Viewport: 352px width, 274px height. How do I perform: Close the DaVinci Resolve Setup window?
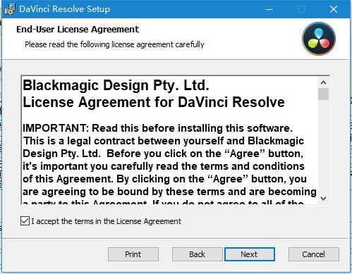[x=334, y=9]
